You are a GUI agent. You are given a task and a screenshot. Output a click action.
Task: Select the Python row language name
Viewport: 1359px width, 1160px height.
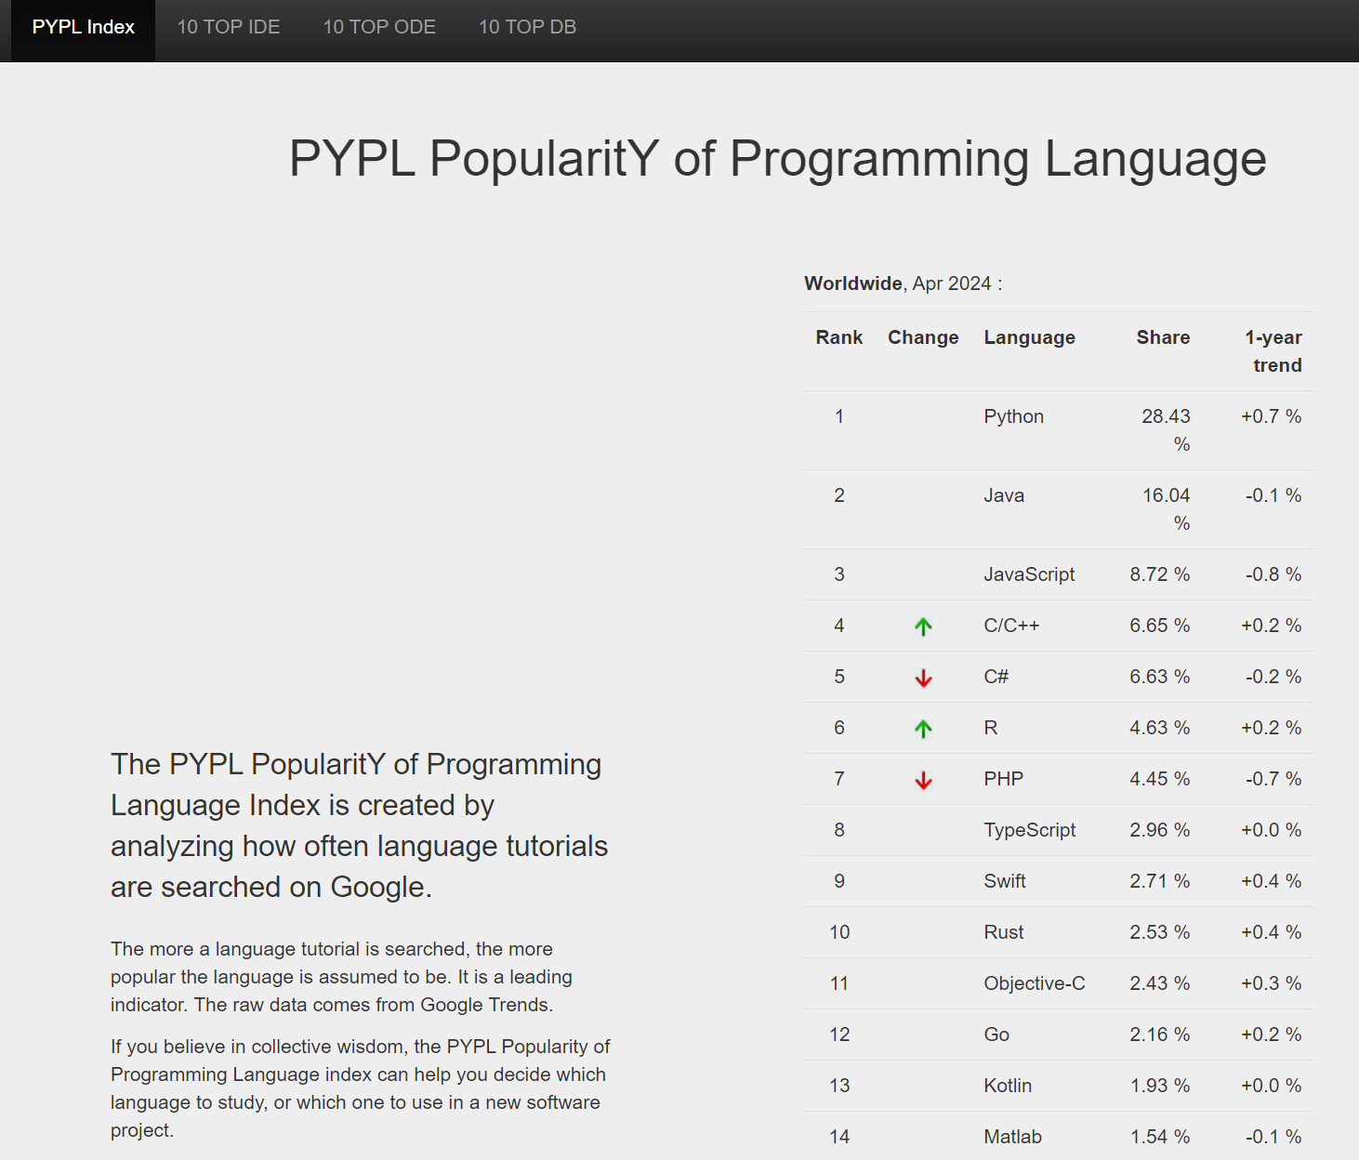[x=1013, y=416]
